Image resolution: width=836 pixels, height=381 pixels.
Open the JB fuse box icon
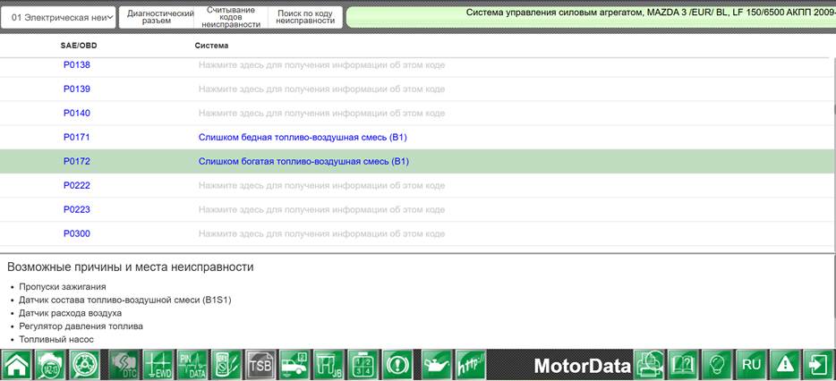tap(328, 365)
